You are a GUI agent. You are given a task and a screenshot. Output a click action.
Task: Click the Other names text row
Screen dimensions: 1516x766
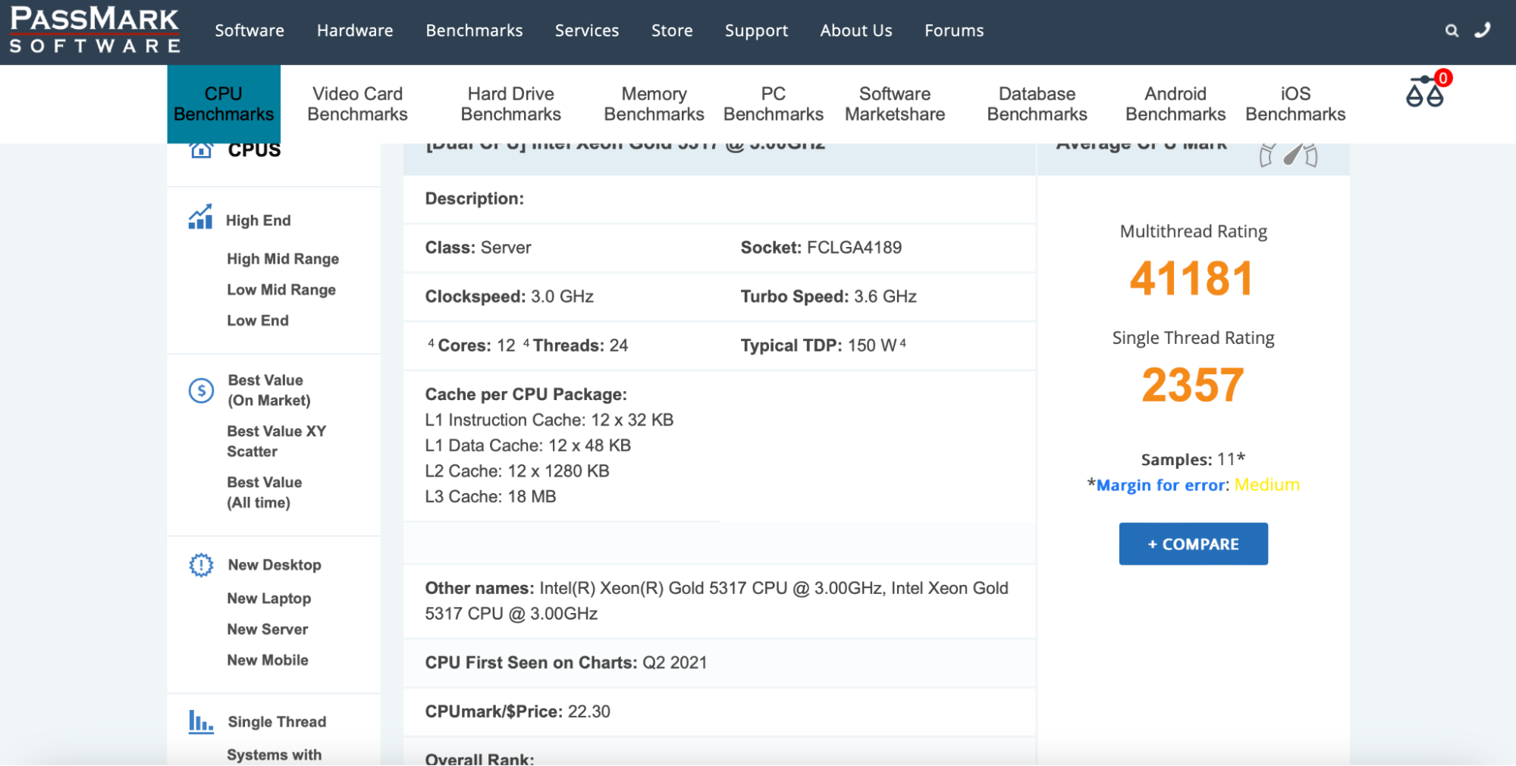pos(720,601)
